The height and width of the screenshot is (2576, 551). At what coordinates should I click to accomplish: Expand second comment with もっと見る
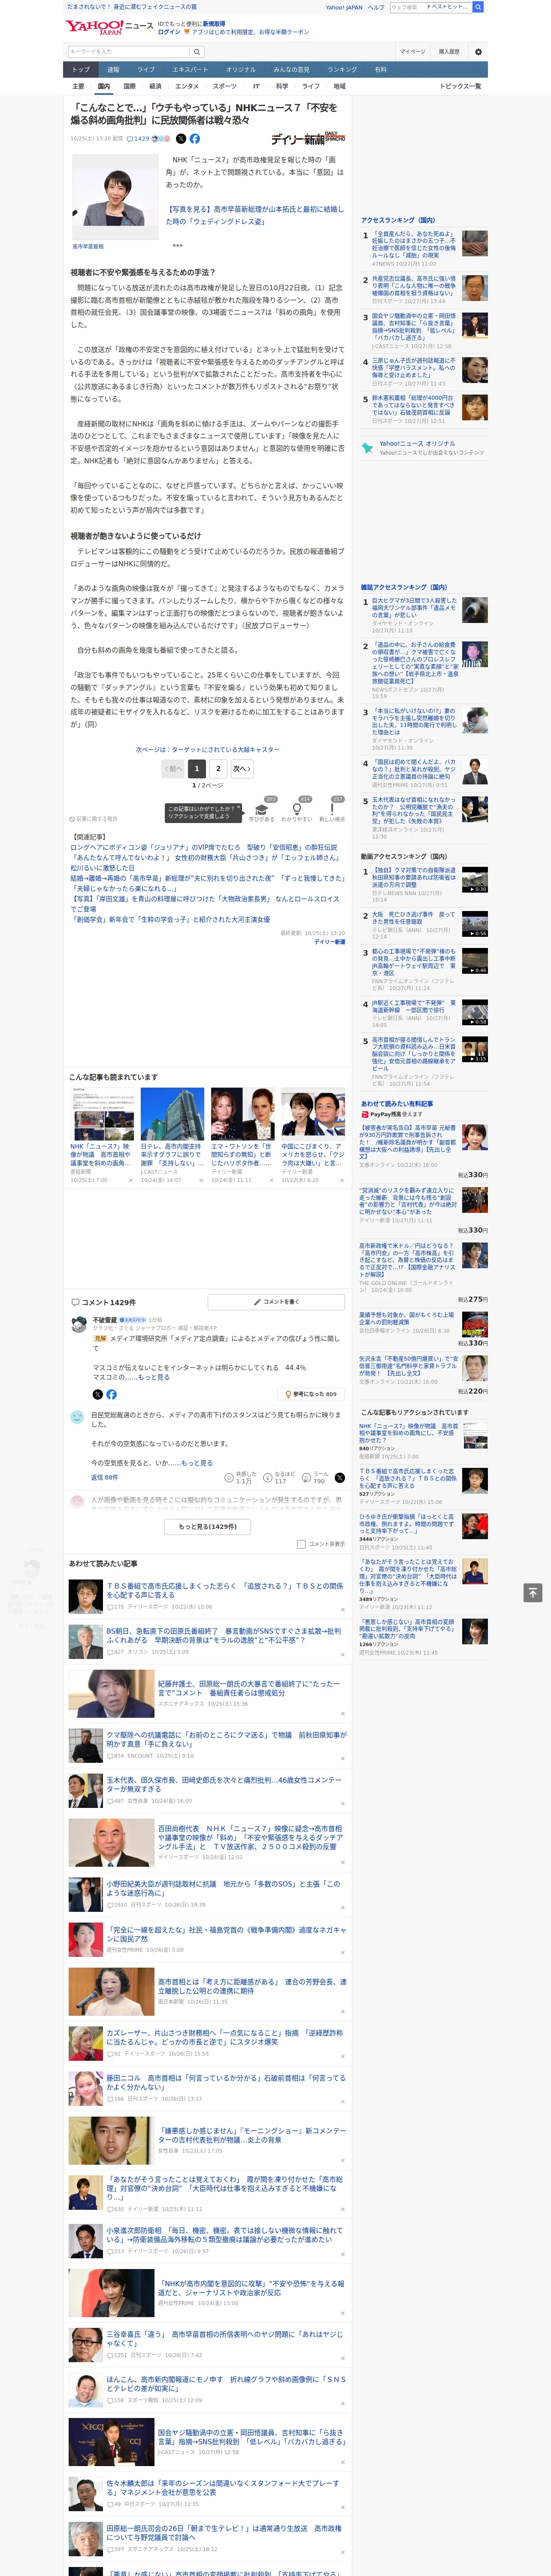tap(196, 1463)
